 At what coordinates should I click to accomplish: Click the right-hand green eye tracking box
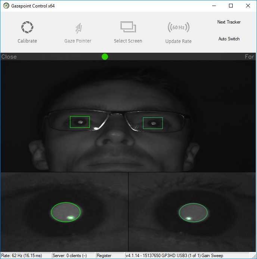[153, 123]
